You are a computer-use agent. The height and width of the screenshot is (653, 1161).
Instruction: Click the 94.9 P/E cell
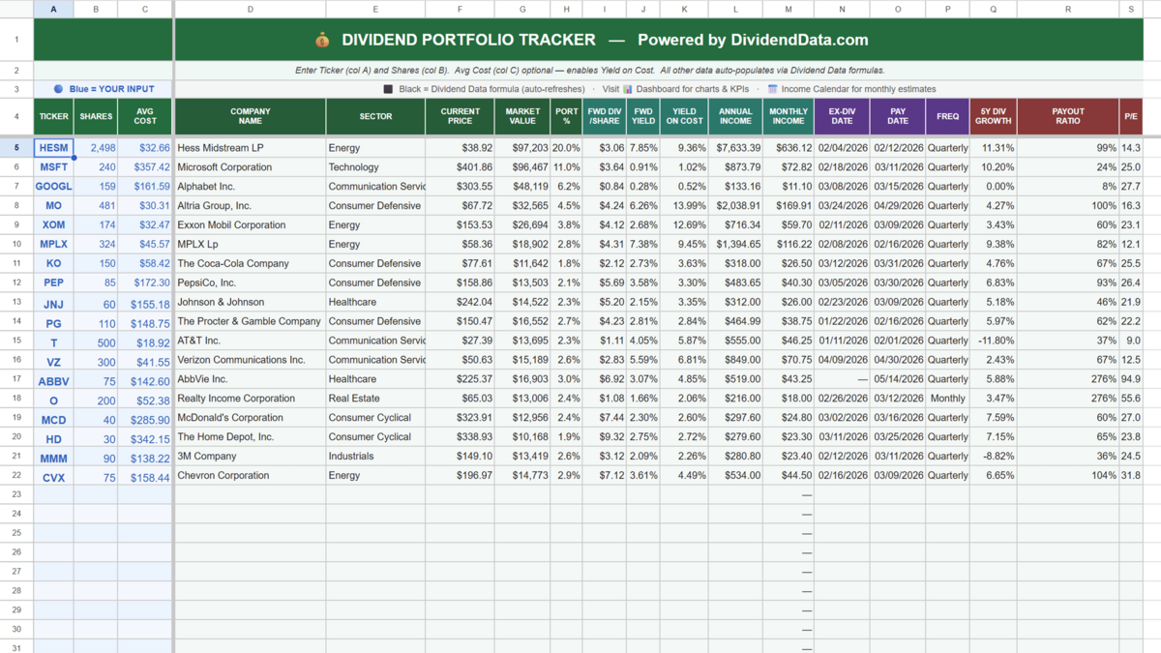click(1131, 379)
